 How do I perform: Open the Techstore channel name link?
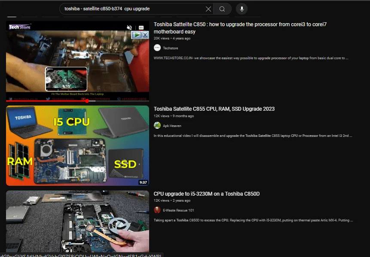[x=170, y=48]
